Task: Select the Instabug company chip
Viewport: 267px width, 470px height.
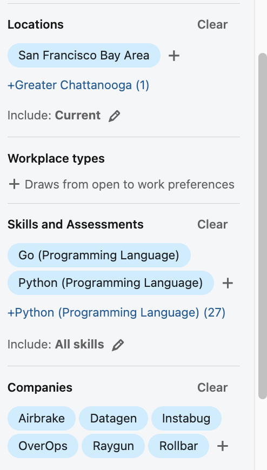Action: click(186, 419)
